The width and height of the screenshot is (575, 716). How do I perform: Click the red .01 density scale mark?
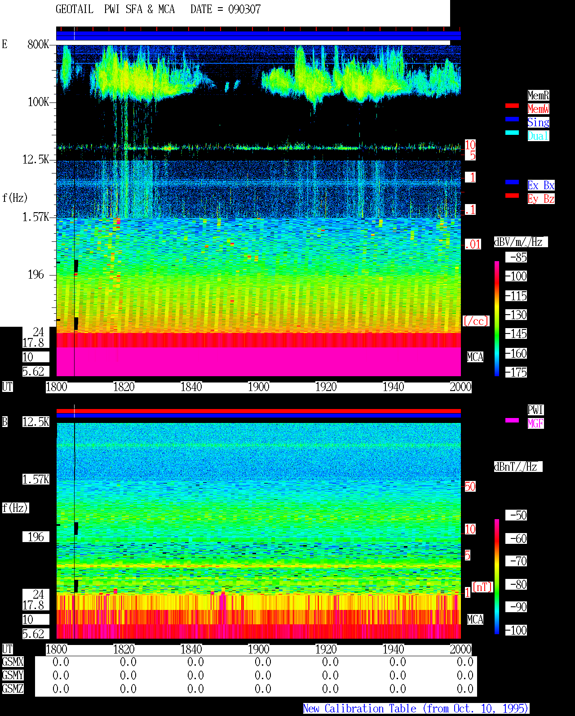point(473,245)
